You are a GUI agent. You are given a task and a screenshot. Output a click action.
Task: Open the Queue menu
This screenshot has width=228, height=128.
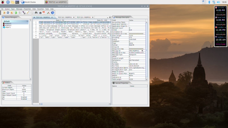point(7,9)
